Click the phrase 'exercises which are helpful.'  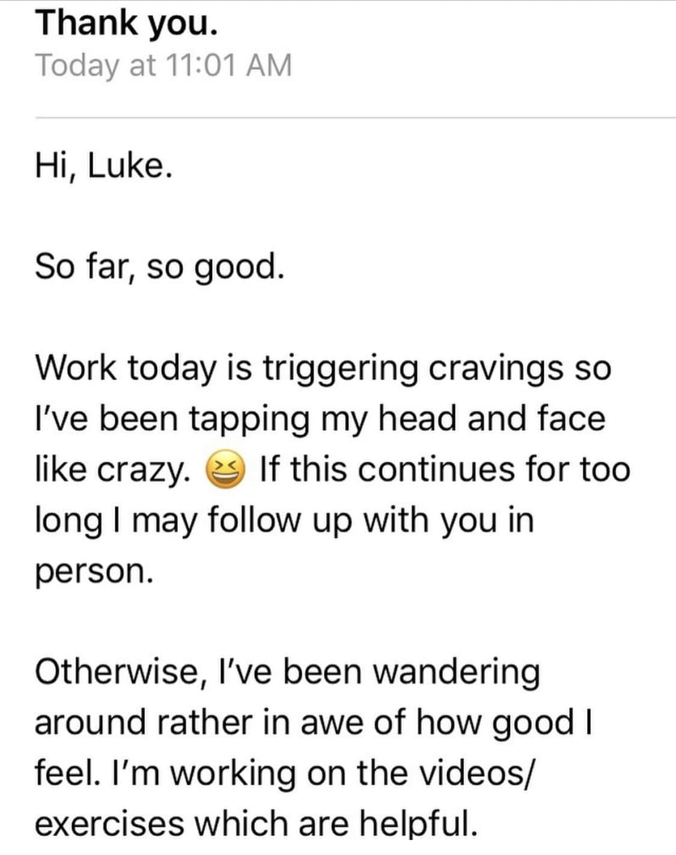click(x=257, y=824)
